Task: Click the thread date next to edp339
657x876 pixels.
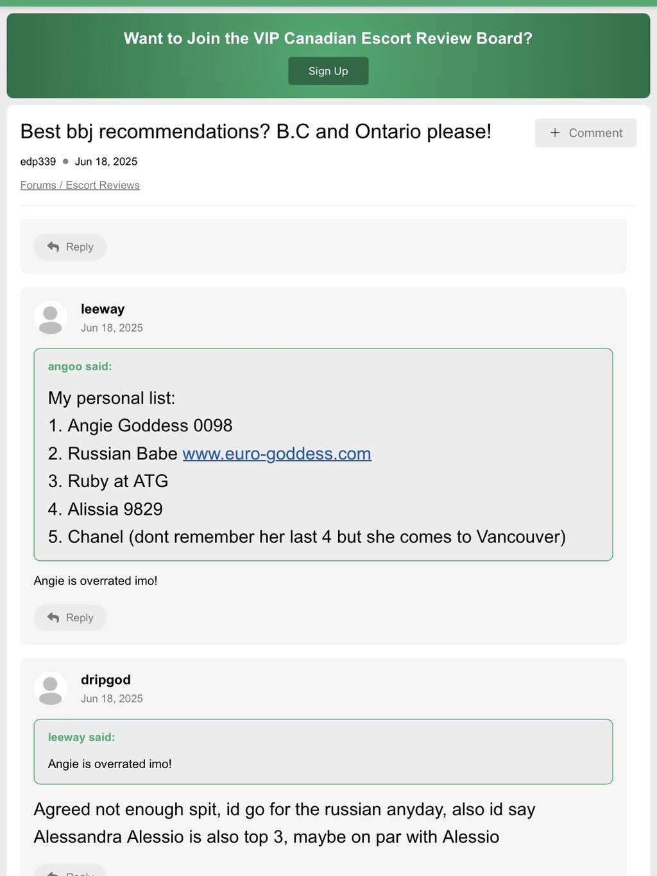Action: (x=106, y=162)
